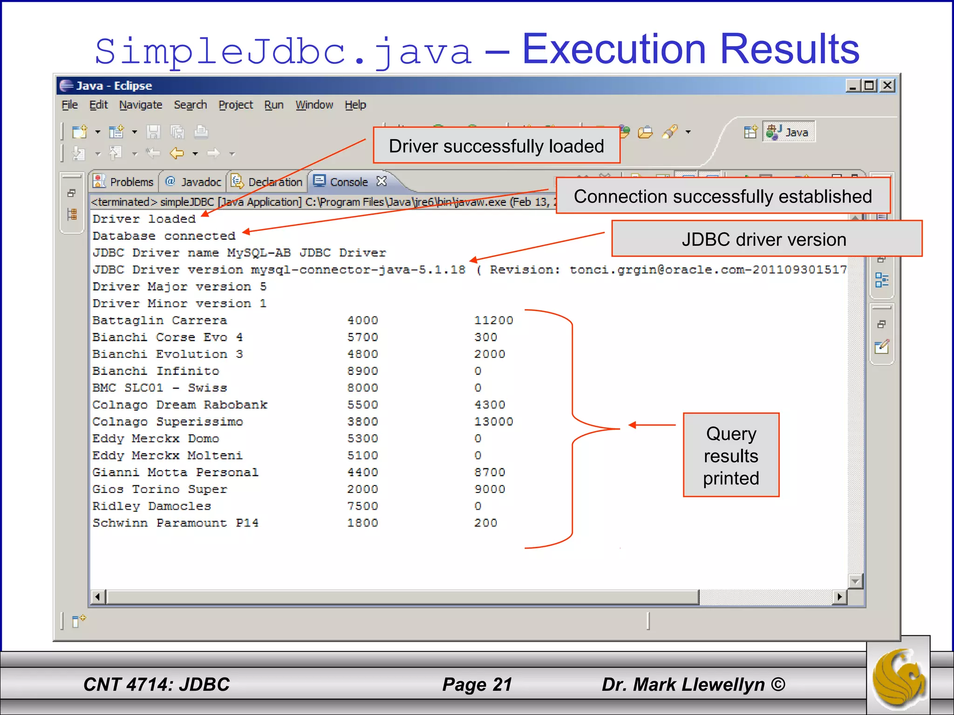954x715 pixels.
Task: Click the 'Schwinn Paramount P14' row
Action: (x=295, y=523)
